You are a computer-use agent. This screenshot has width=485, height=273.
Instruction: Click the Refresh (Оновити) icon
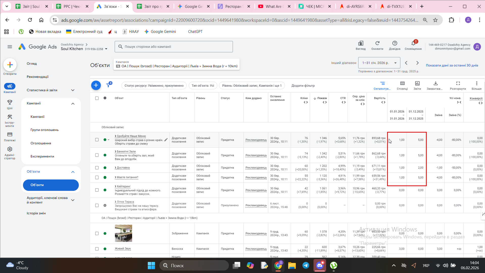pos(377,43)
